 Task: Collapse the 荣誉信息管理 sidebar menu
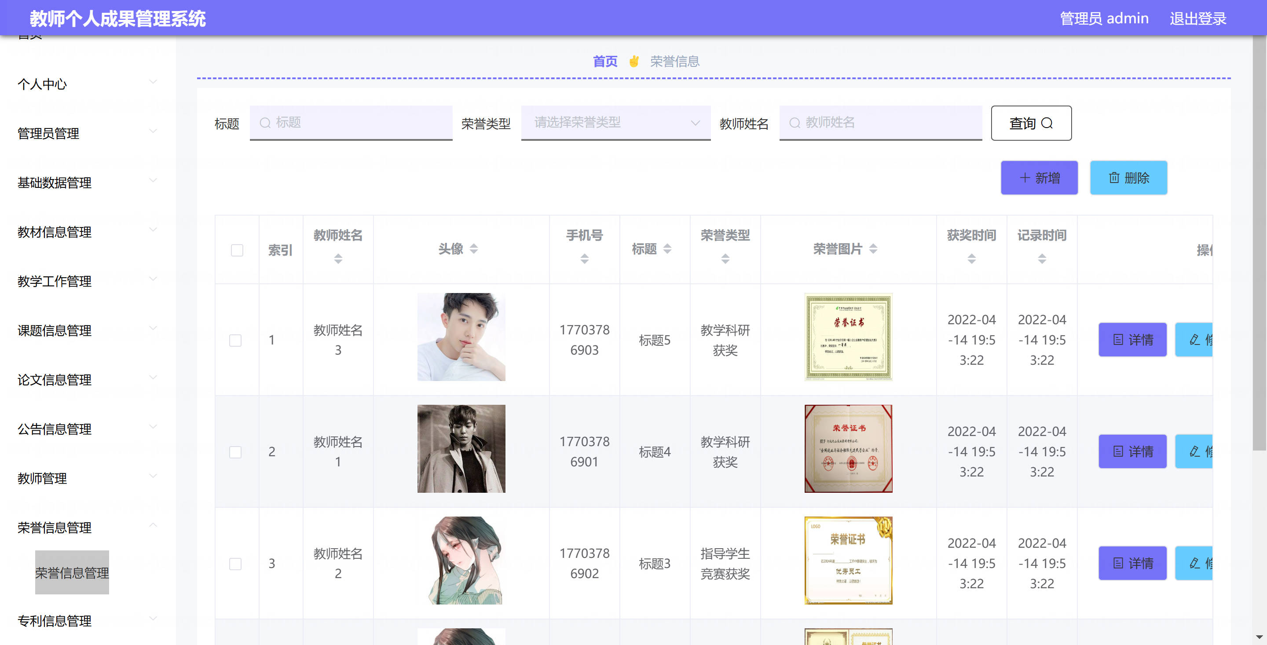click(88, 528)
